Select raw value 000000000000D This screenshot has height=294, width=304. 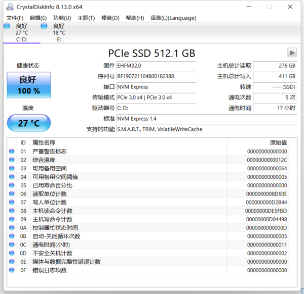(267, 228)
